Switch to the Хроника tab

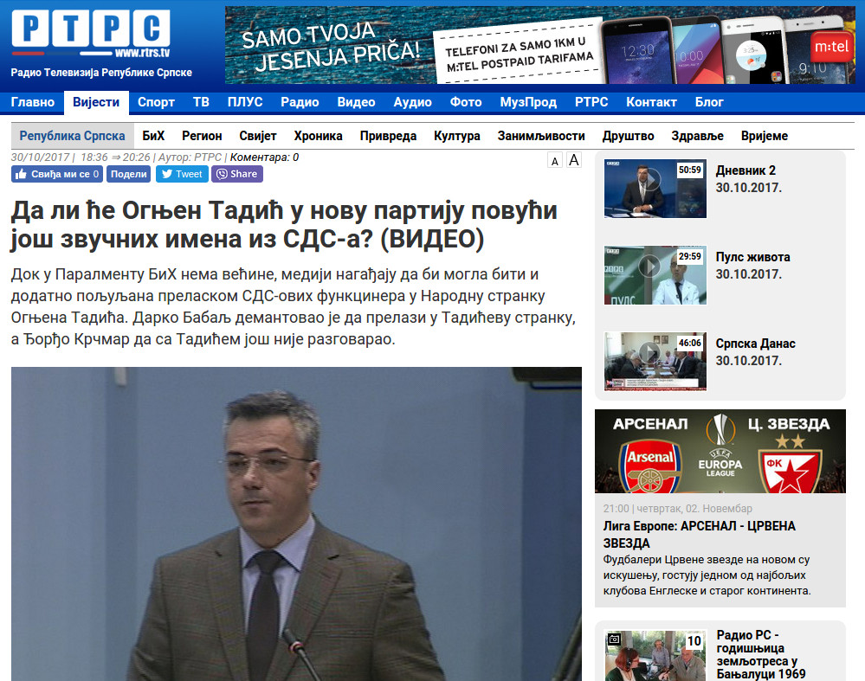click(318, 136)
